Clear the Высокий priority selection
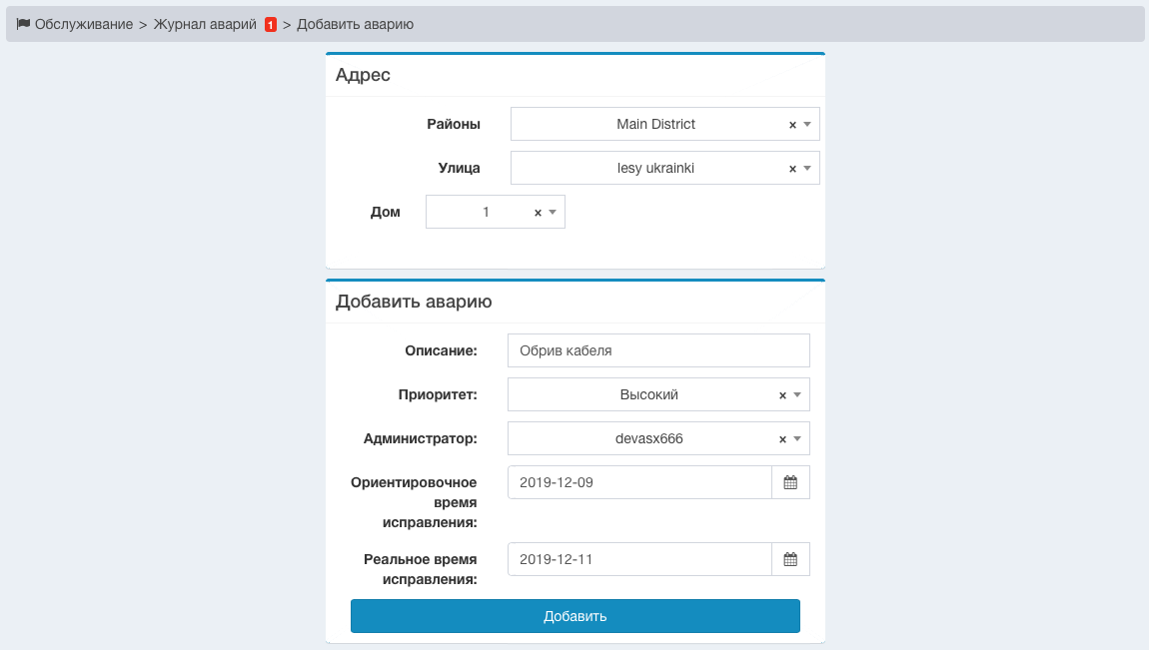The height and width of the screenshot is (650, 1149). (x=782, y=395)
